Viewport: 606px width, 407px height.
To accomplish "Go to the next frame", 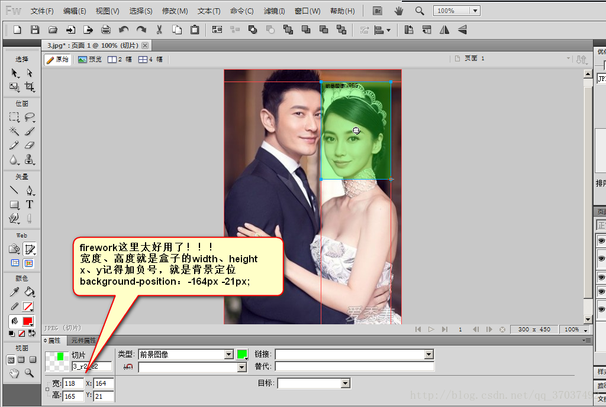I will 489,330.
